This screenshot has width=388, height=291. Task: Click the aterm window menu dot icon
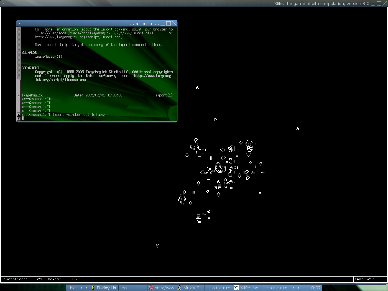tap(19, 24)
